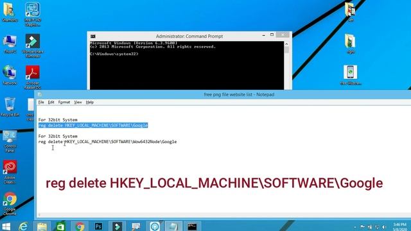Click the second 'For 32bit System' line

pos(58,136)
